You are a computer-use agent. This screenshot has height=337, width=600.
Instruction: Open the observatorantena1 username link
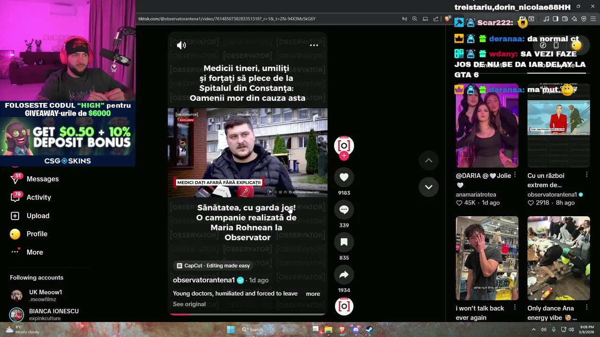[x=203, y=280]
